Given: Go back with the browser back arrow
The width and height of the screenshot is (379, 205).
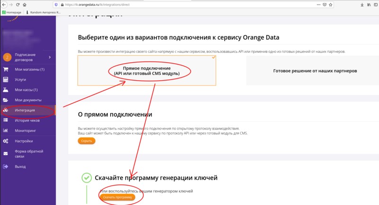Looking at the screenshot, I should [4, 5].
